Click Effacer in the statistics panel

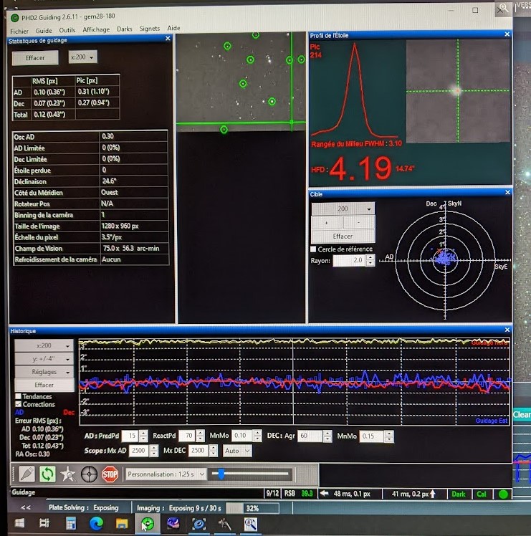tap(35, 58)
